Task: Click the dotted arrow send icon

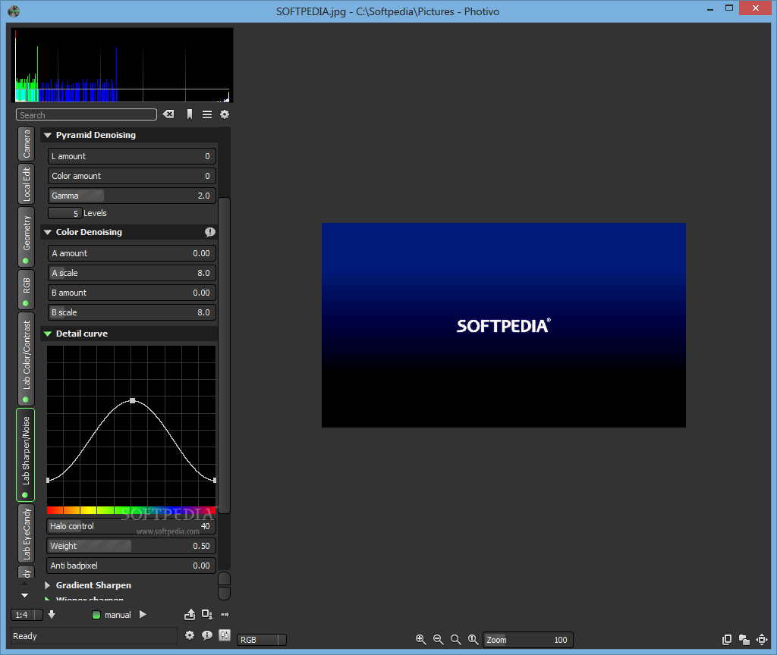Action: coord(225,614)
